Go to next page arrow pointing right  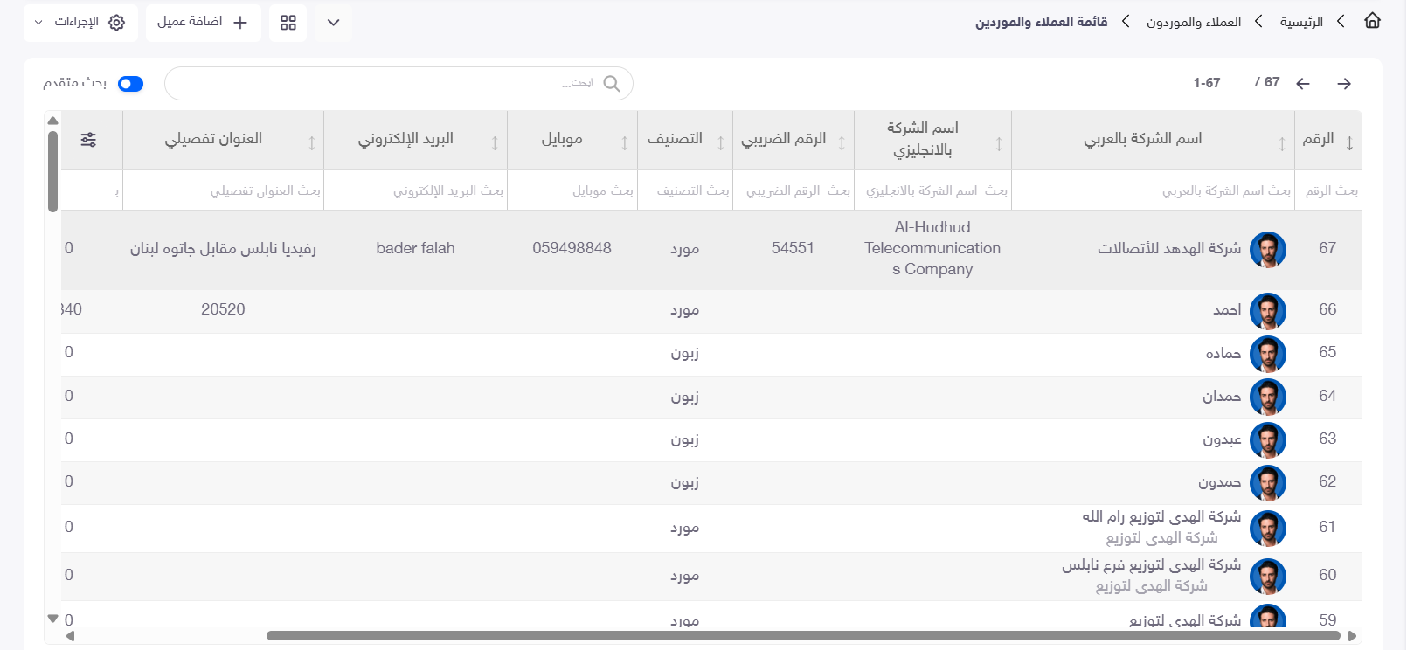pyautogui.click(x=1344, y=84)
